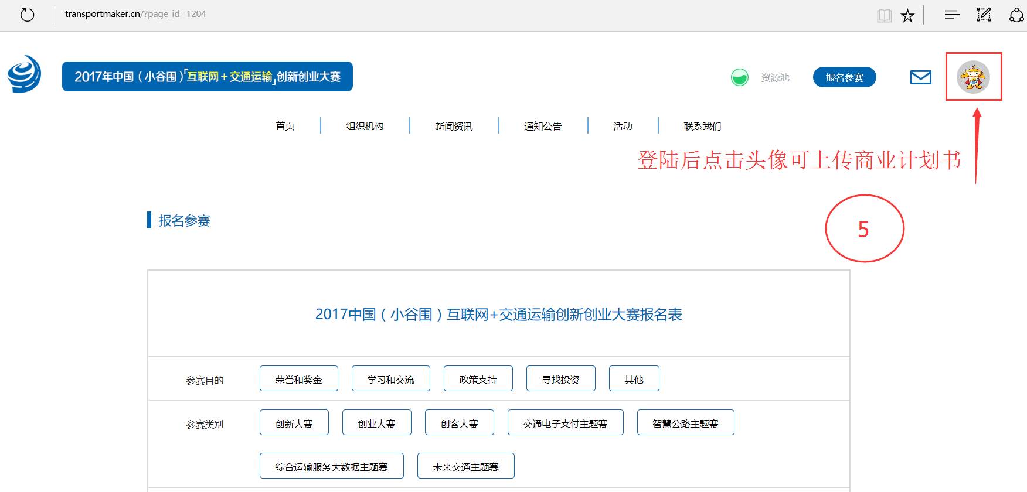Viewport: 1027px width, 492px height.
Task: Open reading view book icon
Action: (x=884, y=16)
